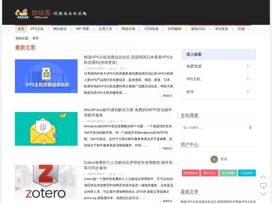Click chevron arrow beside 免费资源
The height and width of the screenshot is (204, 272).
click(x=248, y=66)
